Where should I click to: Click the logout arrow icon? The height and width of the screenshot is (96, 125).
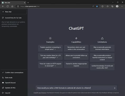[x=3, y=93]
